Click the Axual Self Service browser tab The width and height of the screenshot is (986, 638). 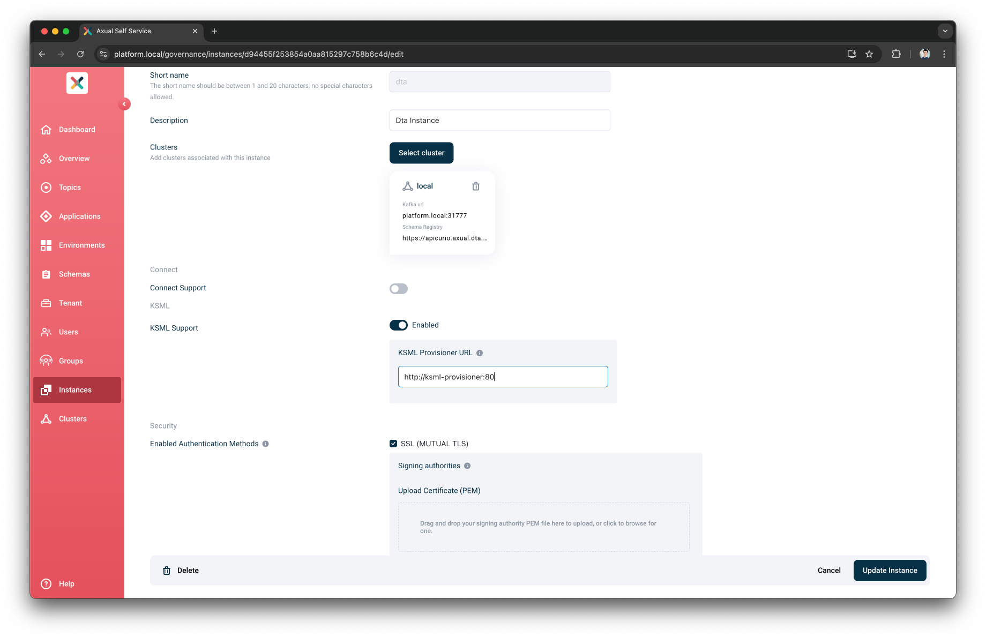tap(141, 31)
